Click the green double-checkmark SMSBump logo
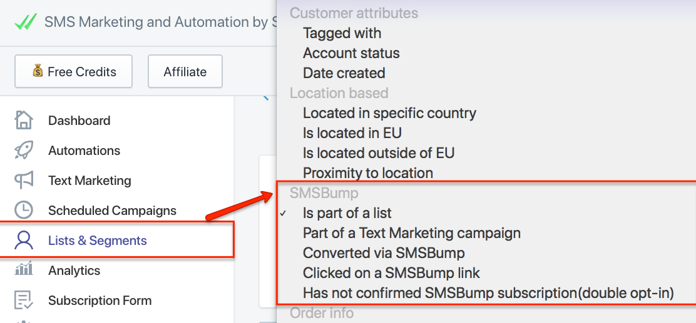 [x=25, y=22]
